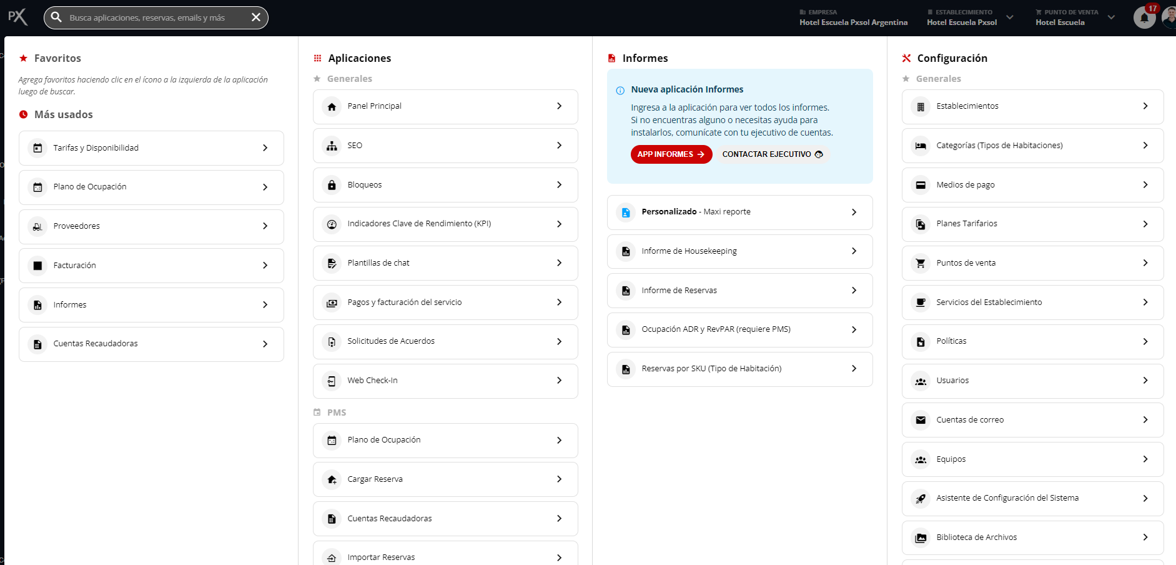Click the notification bell icon

[x=1144, y=17]
